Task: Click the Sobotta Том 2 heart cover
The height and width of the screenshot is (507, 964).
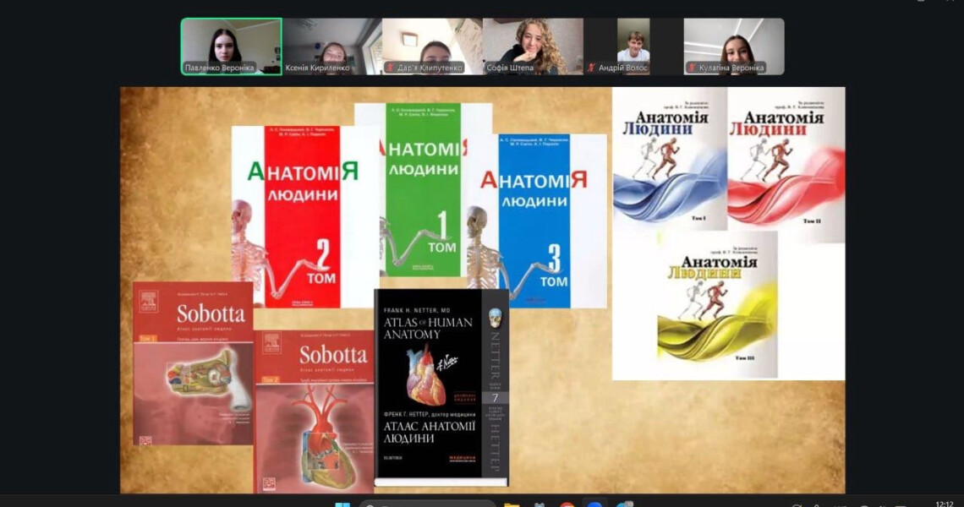Action: coord(315,412)
